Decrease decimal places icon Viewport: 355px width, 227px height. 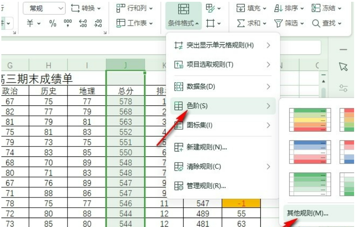[x=98, y=23]
